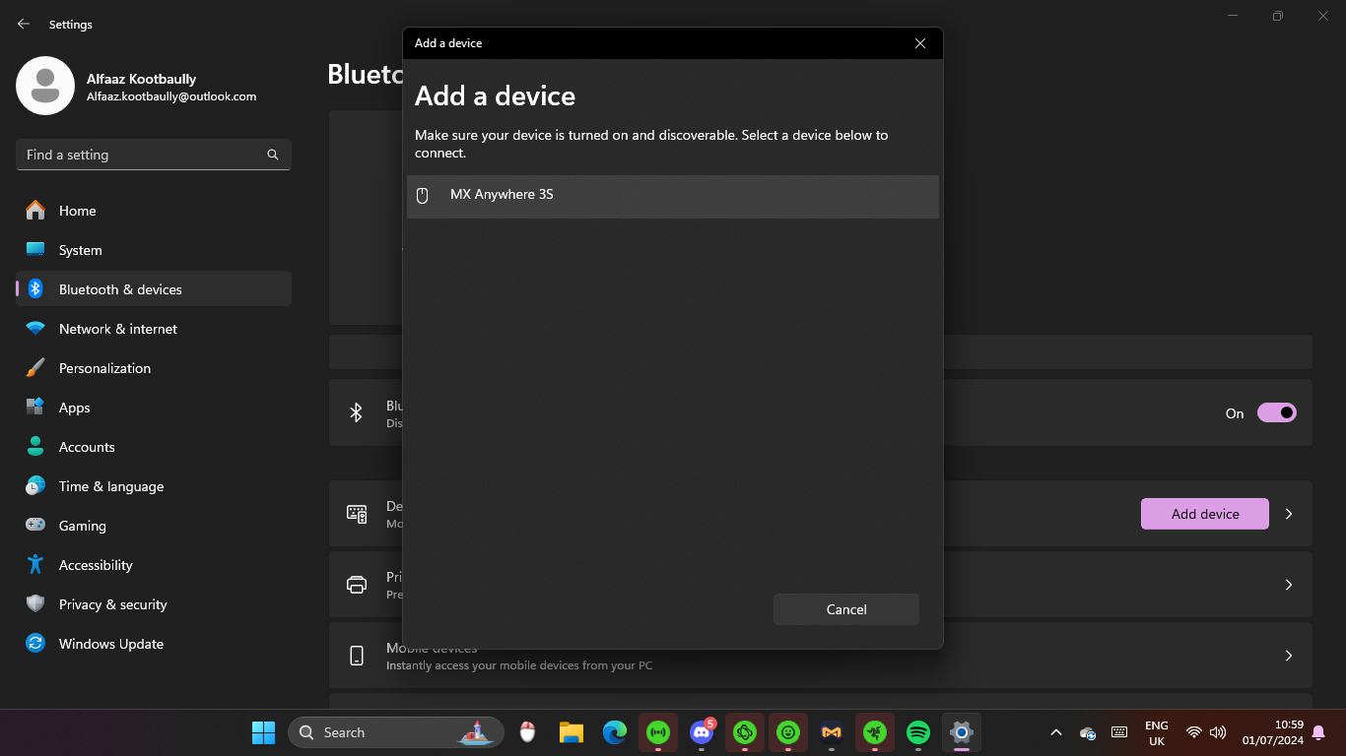Open Network & internet settings
Image resolution: width=1346 pixels, height=756 pixels.
[x=154, y=329]
